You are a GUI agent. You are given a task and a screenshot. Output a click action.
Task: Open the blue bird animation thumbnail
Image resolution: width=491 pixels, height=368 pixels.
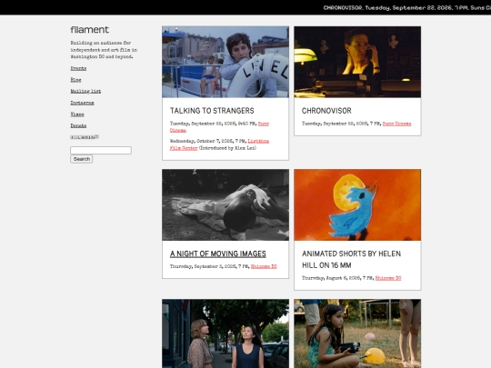(357, 205)
